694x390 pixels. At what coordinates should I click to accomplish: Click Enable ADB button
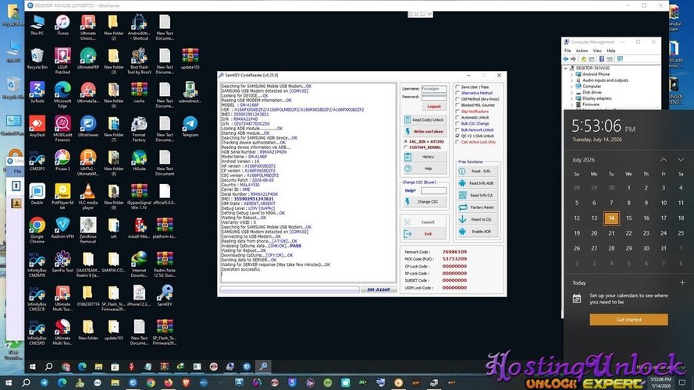(478, 231)
